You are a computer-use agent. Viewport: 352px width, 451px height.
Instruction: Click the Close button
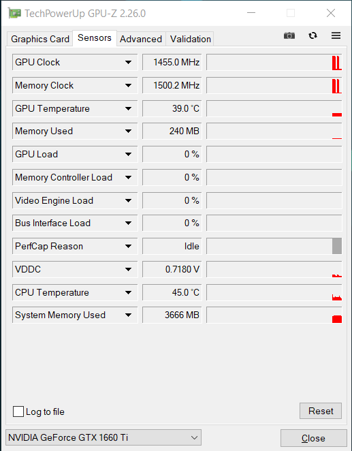coord(313,438)
